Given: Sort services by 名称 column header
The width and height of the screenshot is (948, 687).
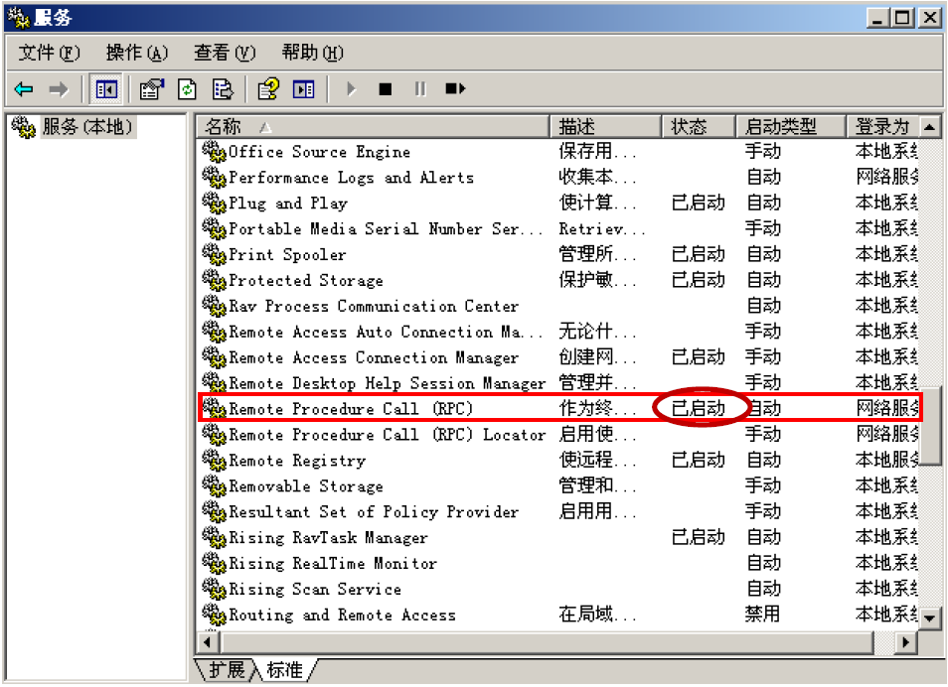Looking at the screenshot, I should (x=372, y=127).
